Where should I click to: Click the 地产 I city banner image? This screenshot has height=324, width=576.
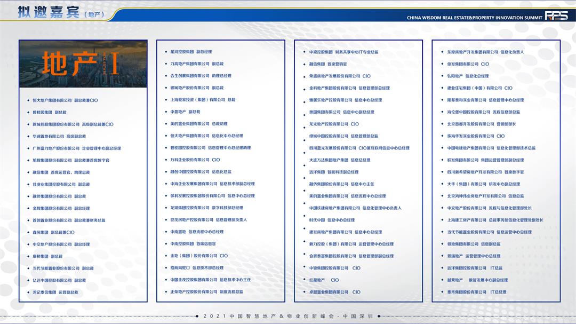[x=83, y=64]
